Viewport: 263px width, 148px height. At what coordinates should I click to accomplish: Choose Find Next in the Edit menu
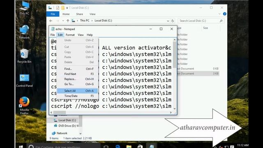(78, 74)
